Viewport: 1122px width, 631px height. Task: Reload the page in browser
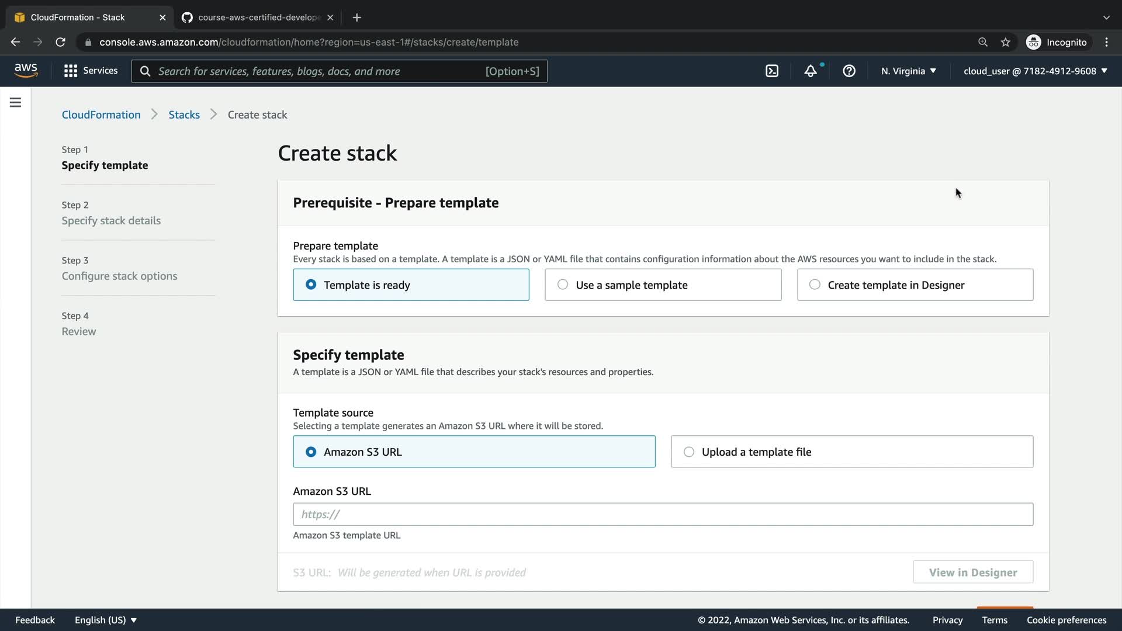tap(60, 42)
